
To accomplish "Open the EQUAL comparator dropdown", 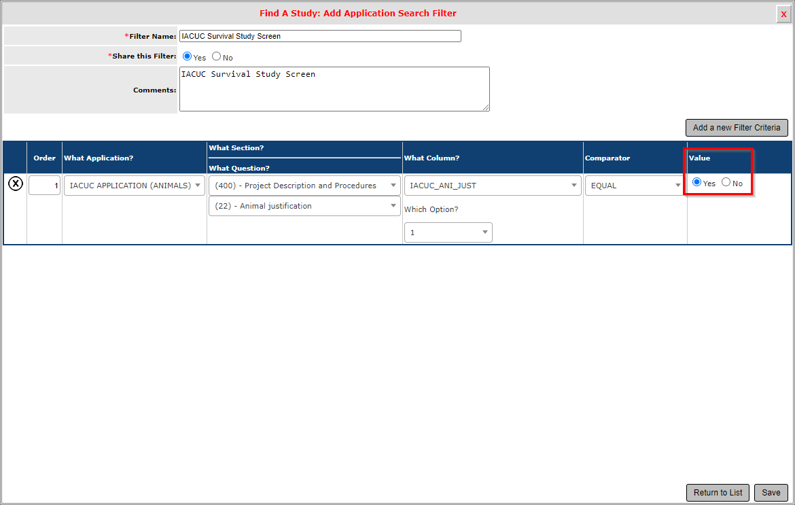I will coord(635,186).
